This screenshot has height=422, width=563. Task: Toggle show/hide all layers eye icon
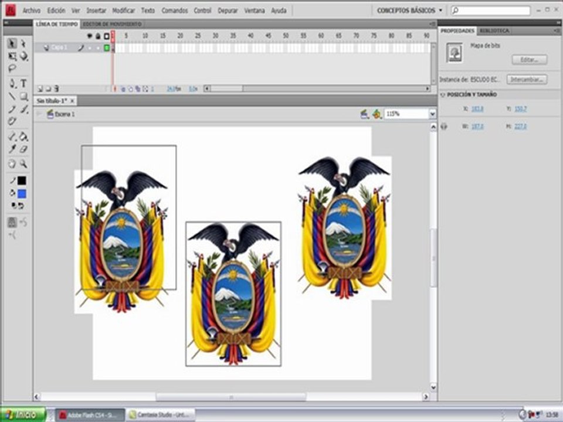click(x=90, y=36)
